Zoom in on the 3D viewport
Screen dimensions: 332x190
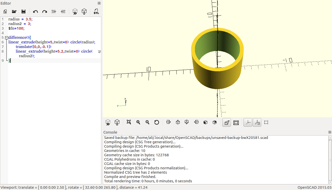tap(138, 122)
